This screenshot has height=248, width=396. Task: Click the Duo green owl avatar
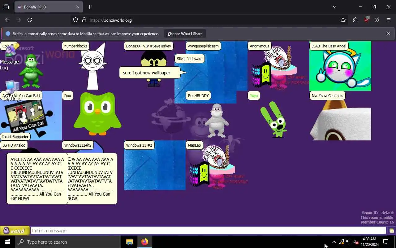point(97,114)
